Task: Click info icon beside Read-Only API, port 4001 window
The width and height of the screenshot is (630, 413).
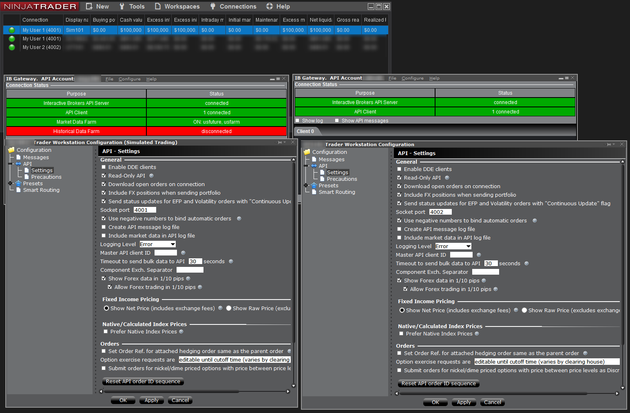Action: 151,176
